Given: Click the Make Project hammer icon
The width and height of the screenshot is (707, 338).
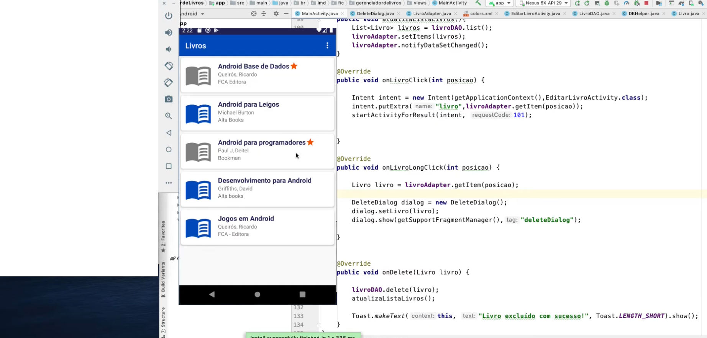Looking at the screenshot, I should [478, 3].
